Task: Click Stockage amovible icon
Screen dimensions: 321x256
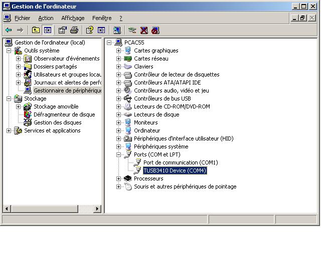Action: click(28, 106)
